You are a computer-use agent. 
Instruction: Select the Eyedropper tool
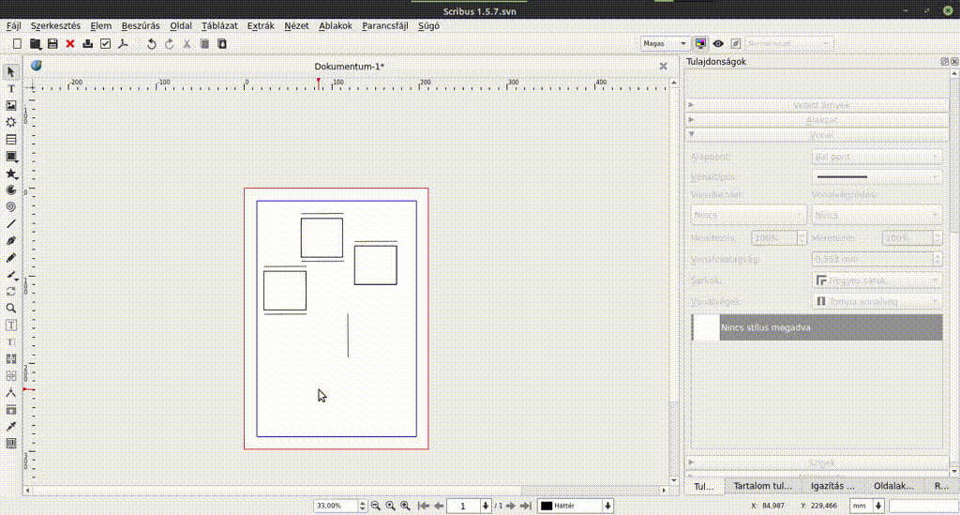coord(11,426)
